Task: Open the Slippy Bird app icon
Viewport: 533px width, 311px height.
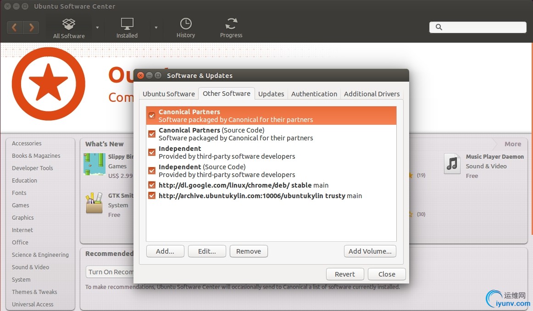Action: coord(94,164)
